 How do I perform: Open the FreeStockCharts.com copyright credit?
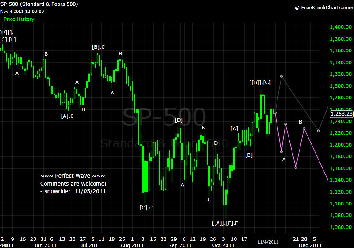coord(324,8)
